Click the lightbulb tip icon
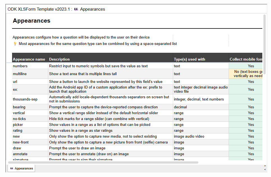Viewport: 271px width, 177px height. (x=15, y=44)
